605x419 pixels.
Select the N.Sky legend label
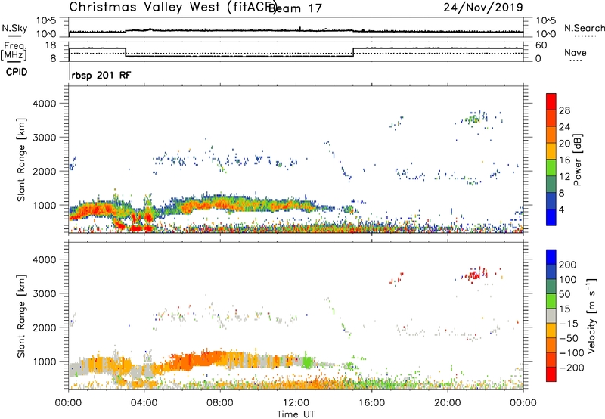pyautogui.click(x=14, y=28)
